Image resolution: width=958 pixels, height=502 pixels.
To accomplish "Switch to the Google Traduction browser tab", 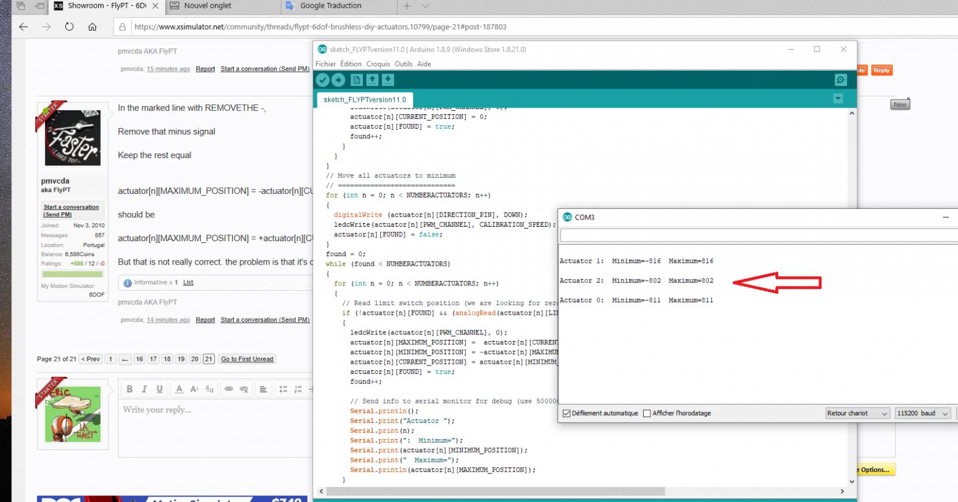I will click(x=331, y=6).
